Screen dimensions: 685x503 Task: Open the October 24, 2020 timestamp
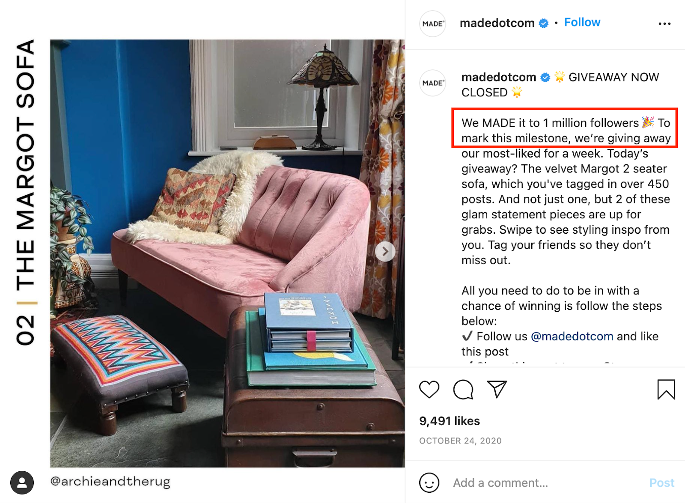[460, 440]
